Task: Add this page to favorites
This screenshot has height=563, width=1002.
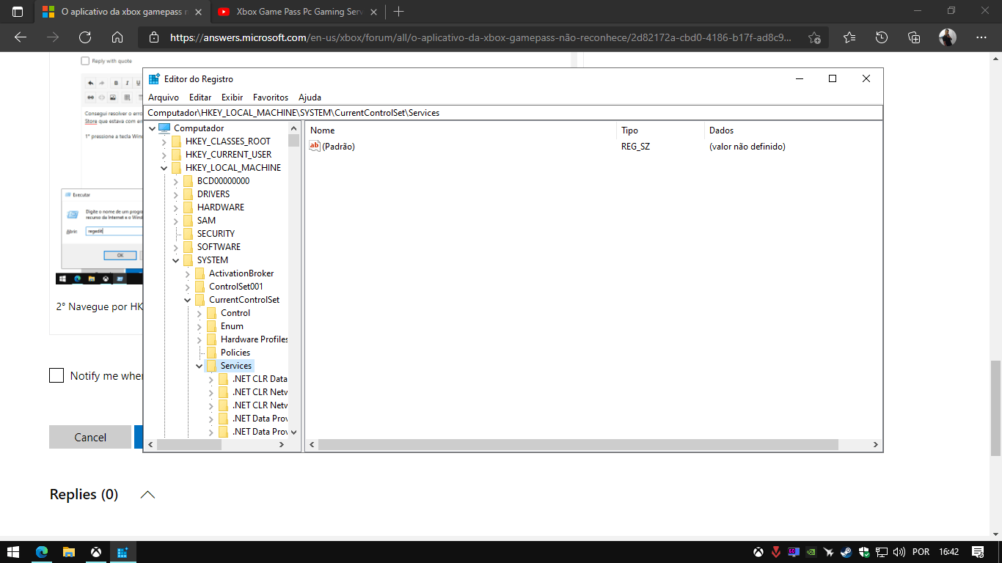Action: click(814, 37)
